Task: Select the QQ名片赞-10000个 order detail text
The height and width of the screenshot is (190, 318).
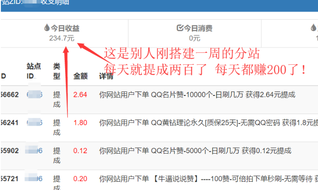Action: click(197, 95)
